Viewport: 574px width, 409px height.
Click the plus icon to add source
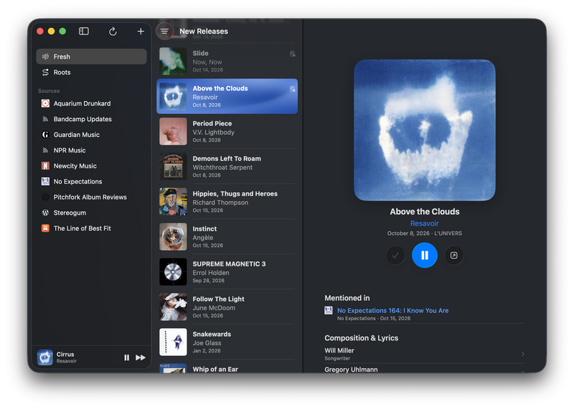pyautogui.click(x=141, y=32)
